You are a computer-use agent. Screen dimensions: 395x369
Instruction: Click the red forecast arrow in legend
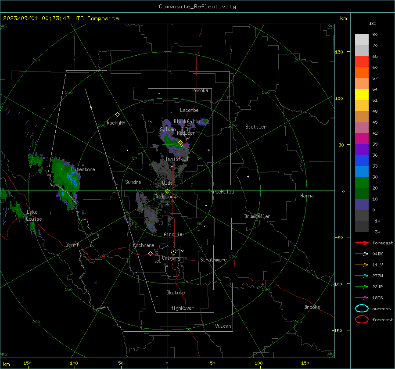click(x=362, y=243)
